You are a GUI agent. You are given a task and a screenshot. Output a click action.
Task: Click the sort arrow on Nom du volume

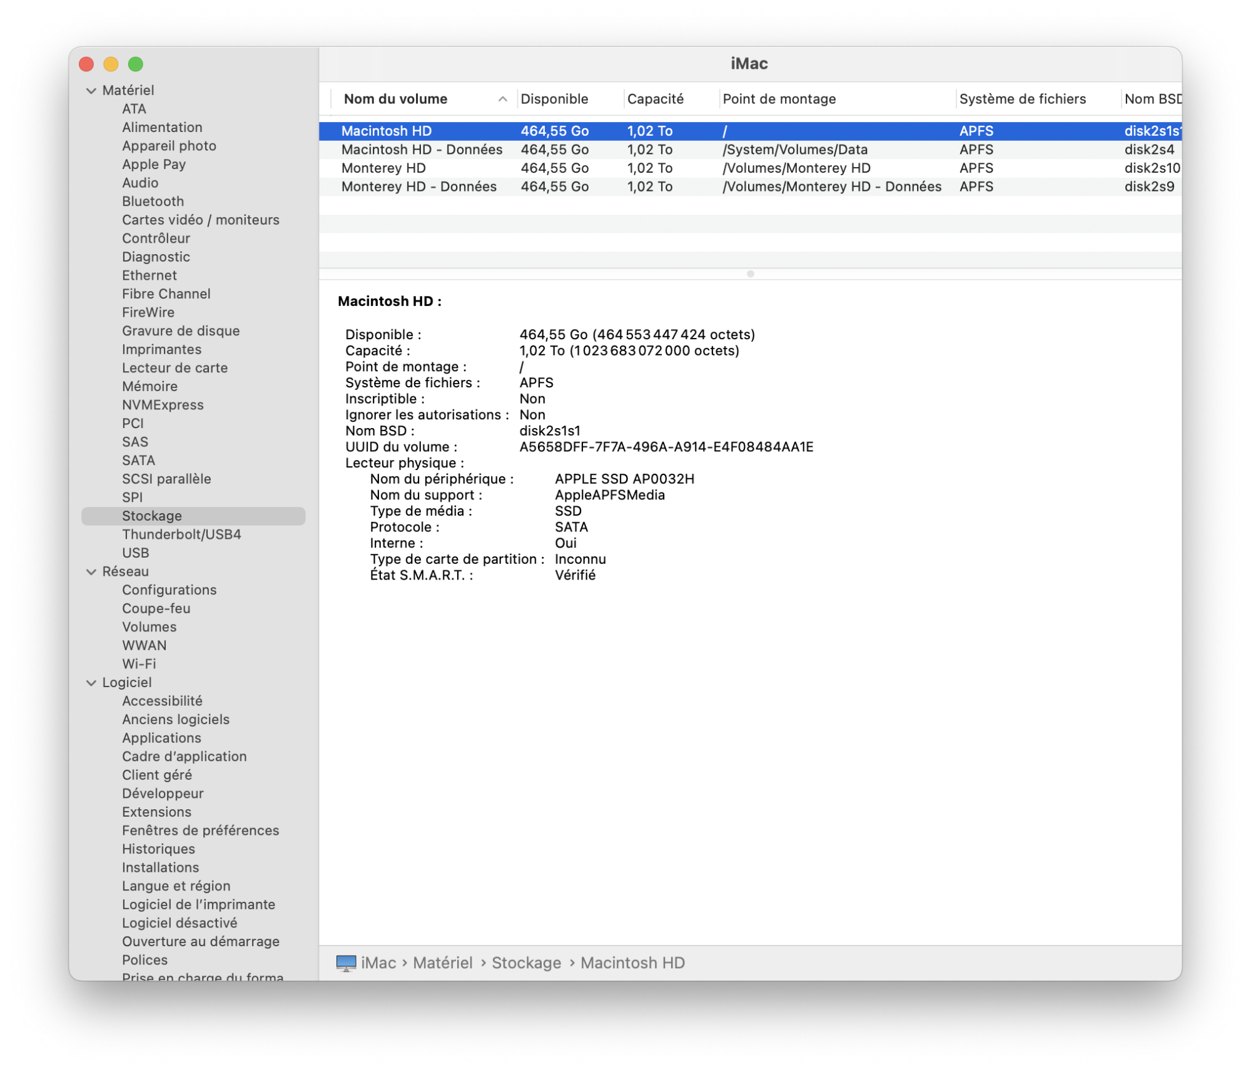[502, 100]
